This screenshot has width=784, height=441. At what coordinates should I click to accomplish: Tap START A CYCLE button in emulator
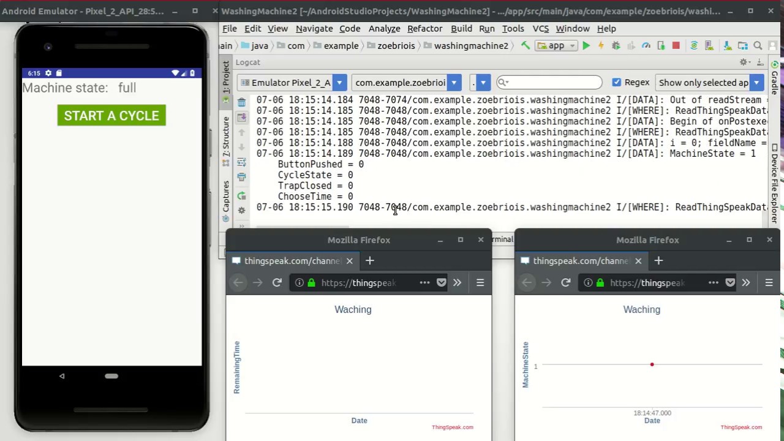111,116
